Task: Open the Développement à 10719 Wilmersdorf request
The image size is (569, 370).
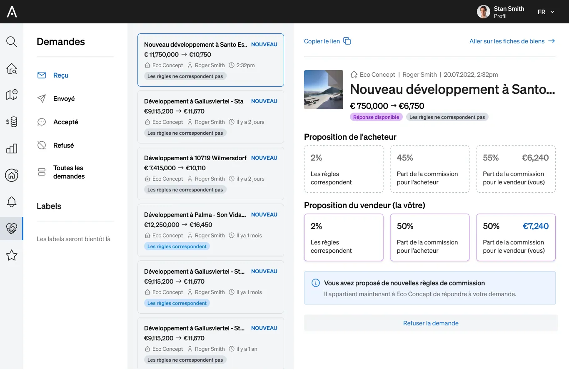Action: 211,174
